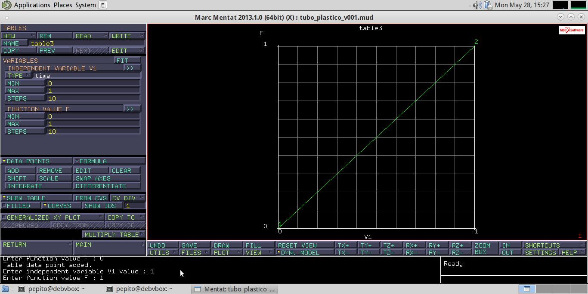Screen dimensions: 588x294
Task: Click the independent variable STEPS value field
Action: (x=93, y=98)
